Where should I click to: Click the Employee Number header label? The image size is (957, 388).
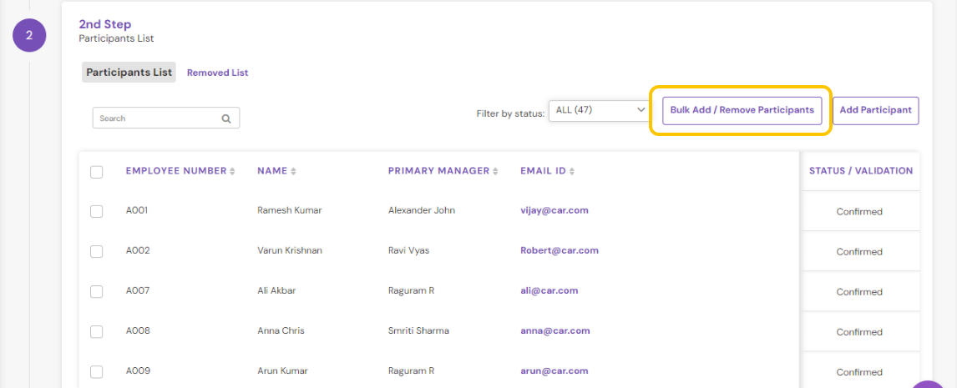pyautogui.click(x=175, y=171)
